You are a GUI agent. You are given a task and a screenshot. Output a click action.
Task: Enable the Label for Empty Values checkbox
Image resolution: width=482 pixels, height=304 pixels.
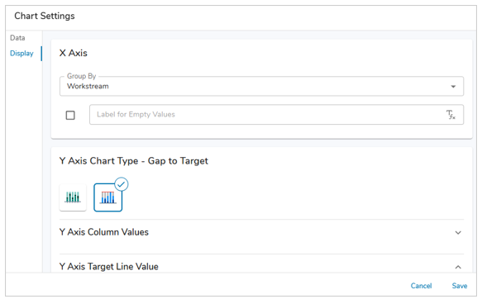click(70, 116)
